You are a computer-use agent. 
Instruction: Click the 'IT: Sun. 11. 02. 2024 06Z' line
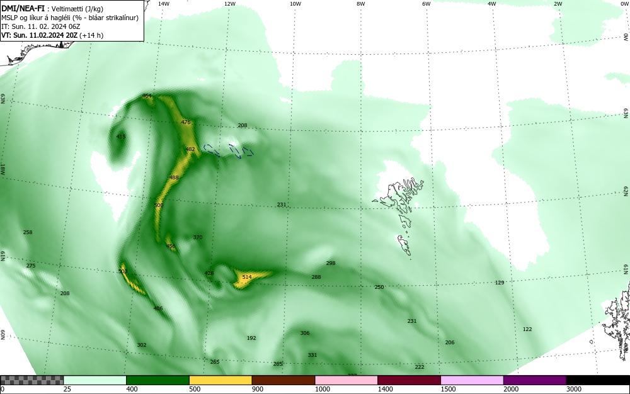coord(40,26)
